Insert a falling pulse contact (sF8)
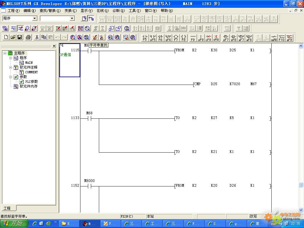Viewport: 304px width, 228px height. point(233,38)
